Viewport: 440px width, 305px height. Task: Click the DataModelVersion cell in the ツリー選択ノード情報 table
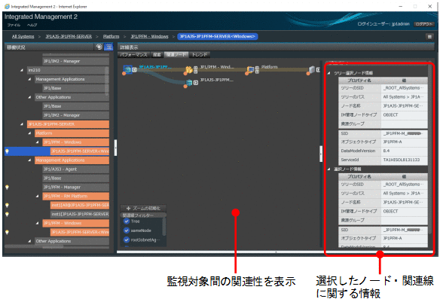point(359,151)
